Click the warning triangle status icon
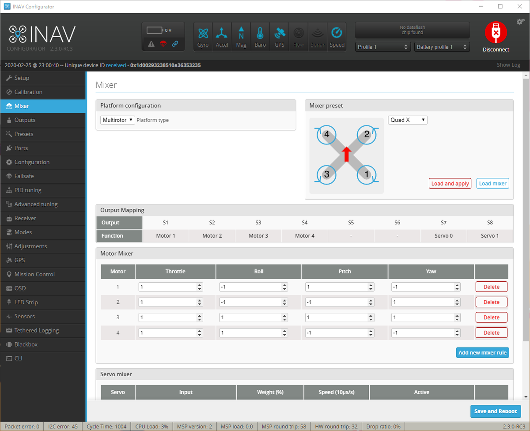 coord(151,44)
